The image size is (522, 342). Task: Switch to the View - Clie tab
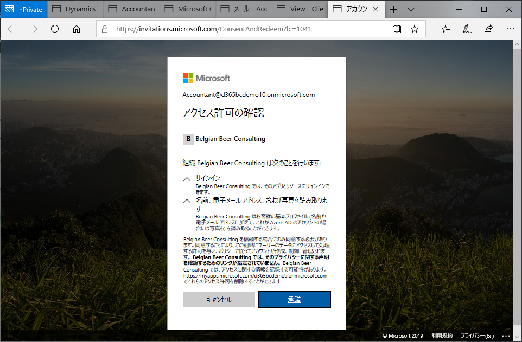pos(300,9)
